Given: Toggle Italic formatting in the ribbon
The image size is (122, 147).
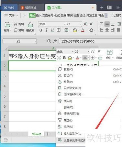Looking at the screenshot, I should click(47, 30).
